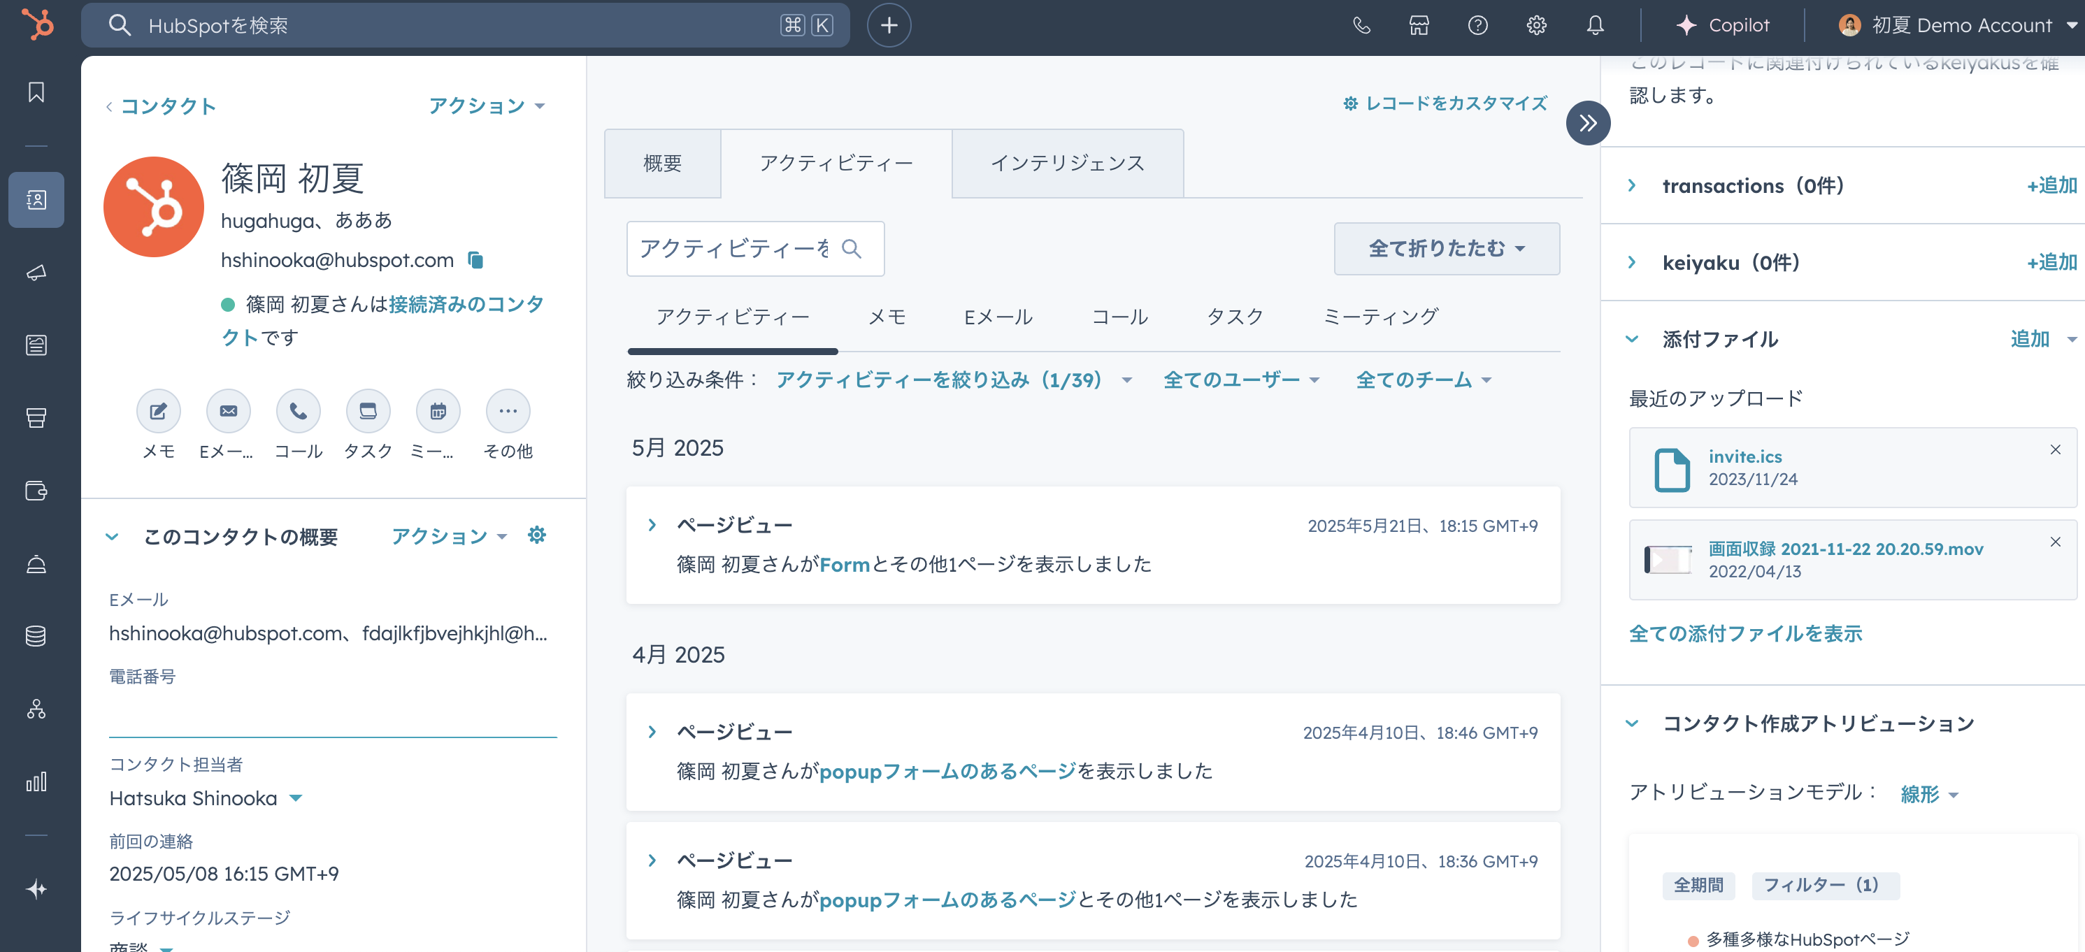The height and width of the screenshot is (952, 2085).
Task: Click the HubSpotを検索 search field
Action: click(x=466, y=25)
